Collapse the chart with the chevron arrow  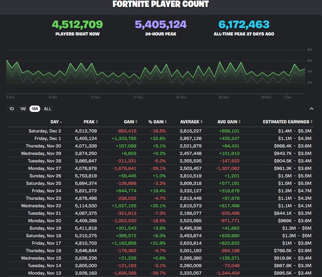[311, 109]
